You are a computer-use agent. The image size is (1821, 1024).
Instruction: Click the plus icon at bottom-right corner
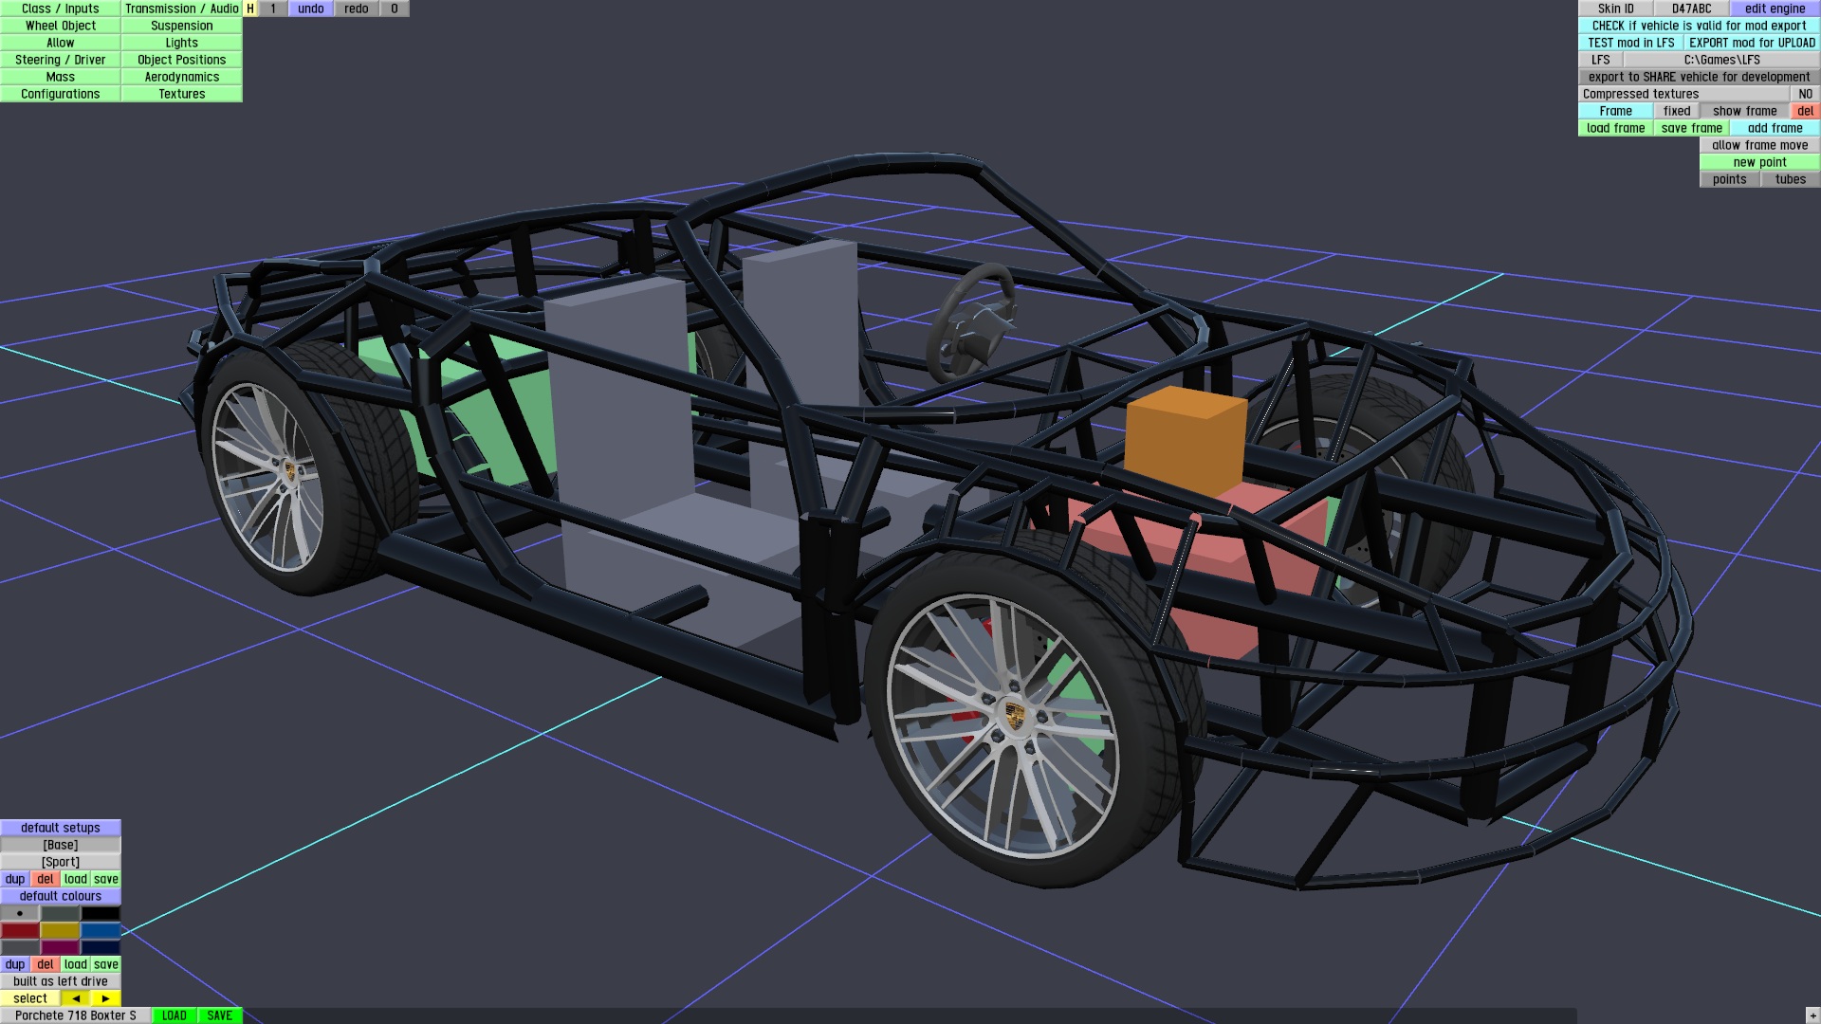point(1812,1015)
